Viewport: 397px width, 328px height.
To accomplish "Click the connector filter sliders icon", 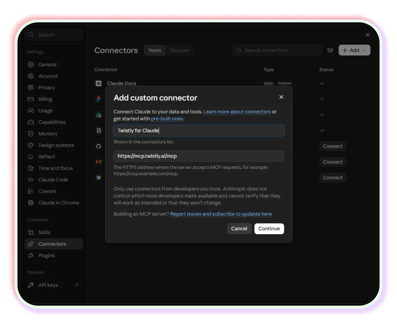I will pos(330,50).
